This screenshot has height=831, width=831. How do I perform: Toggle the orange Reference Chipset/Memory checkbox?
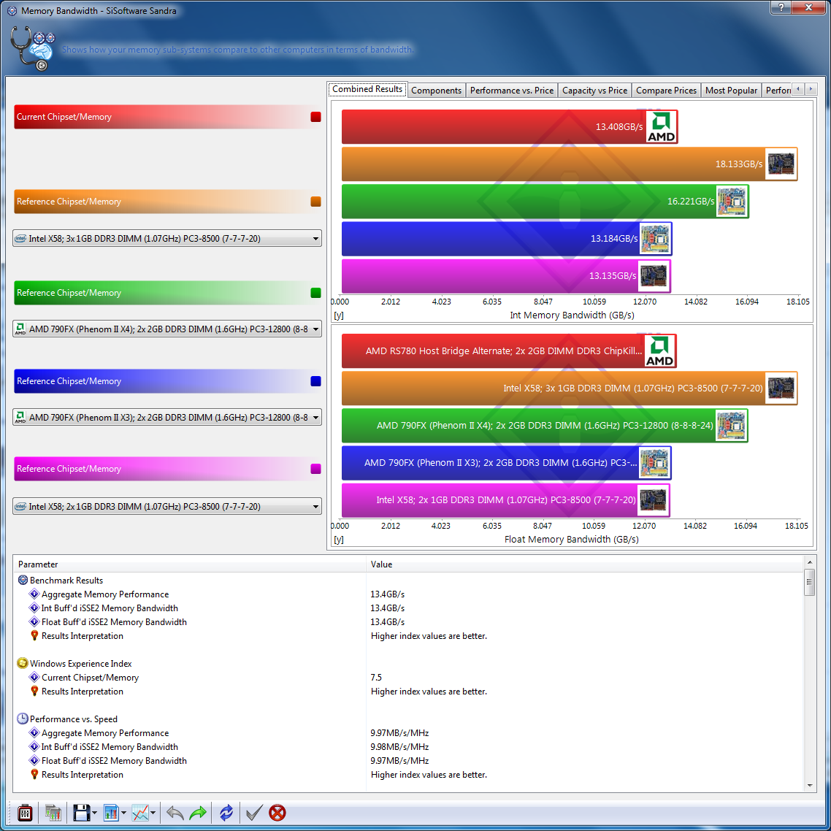(316, 202)
